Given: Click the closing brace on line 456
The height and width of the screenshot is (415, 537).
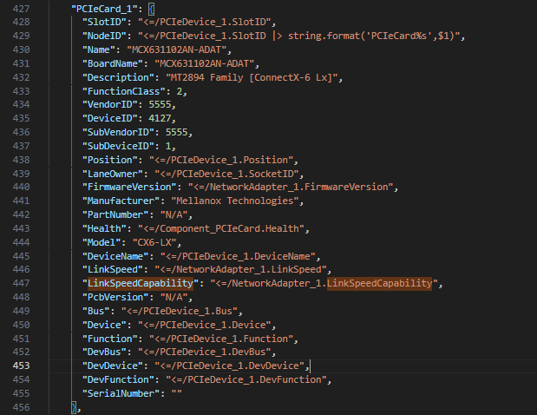Looking at the screenshot, I should tap(75, 408).
